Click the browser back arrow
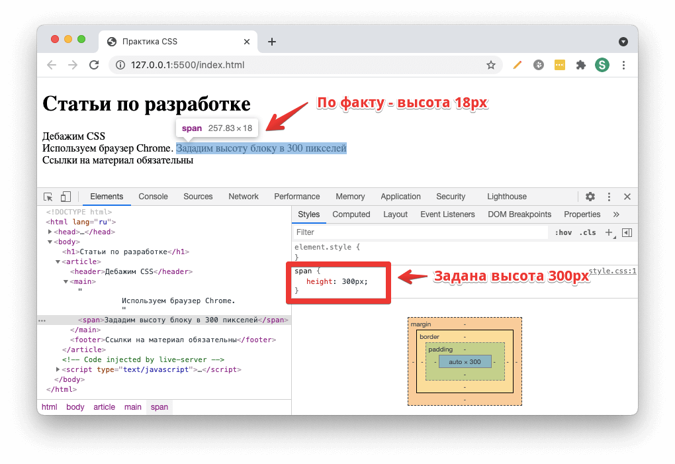Viewport: 675px width, 464px height. (52, 65)
